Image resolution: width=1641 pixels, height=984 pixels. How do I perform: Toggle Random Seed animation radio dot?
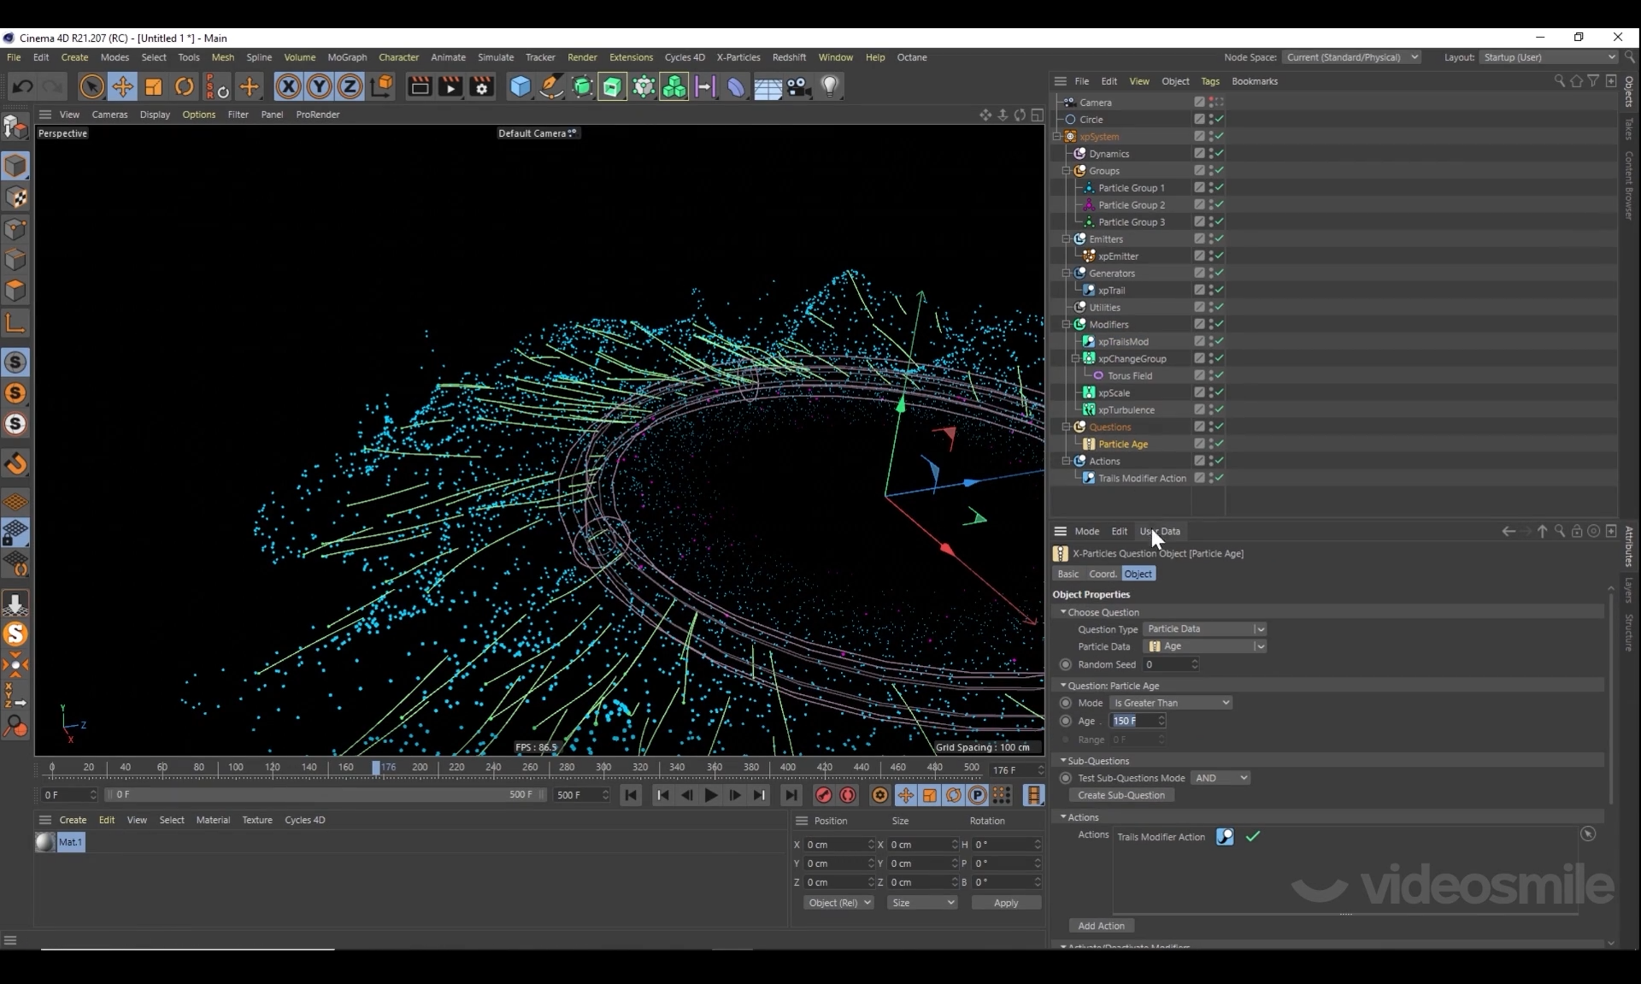[1065, 664]
